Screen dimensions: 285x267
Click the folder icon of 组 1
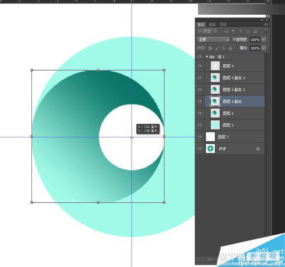coord(212,56)
